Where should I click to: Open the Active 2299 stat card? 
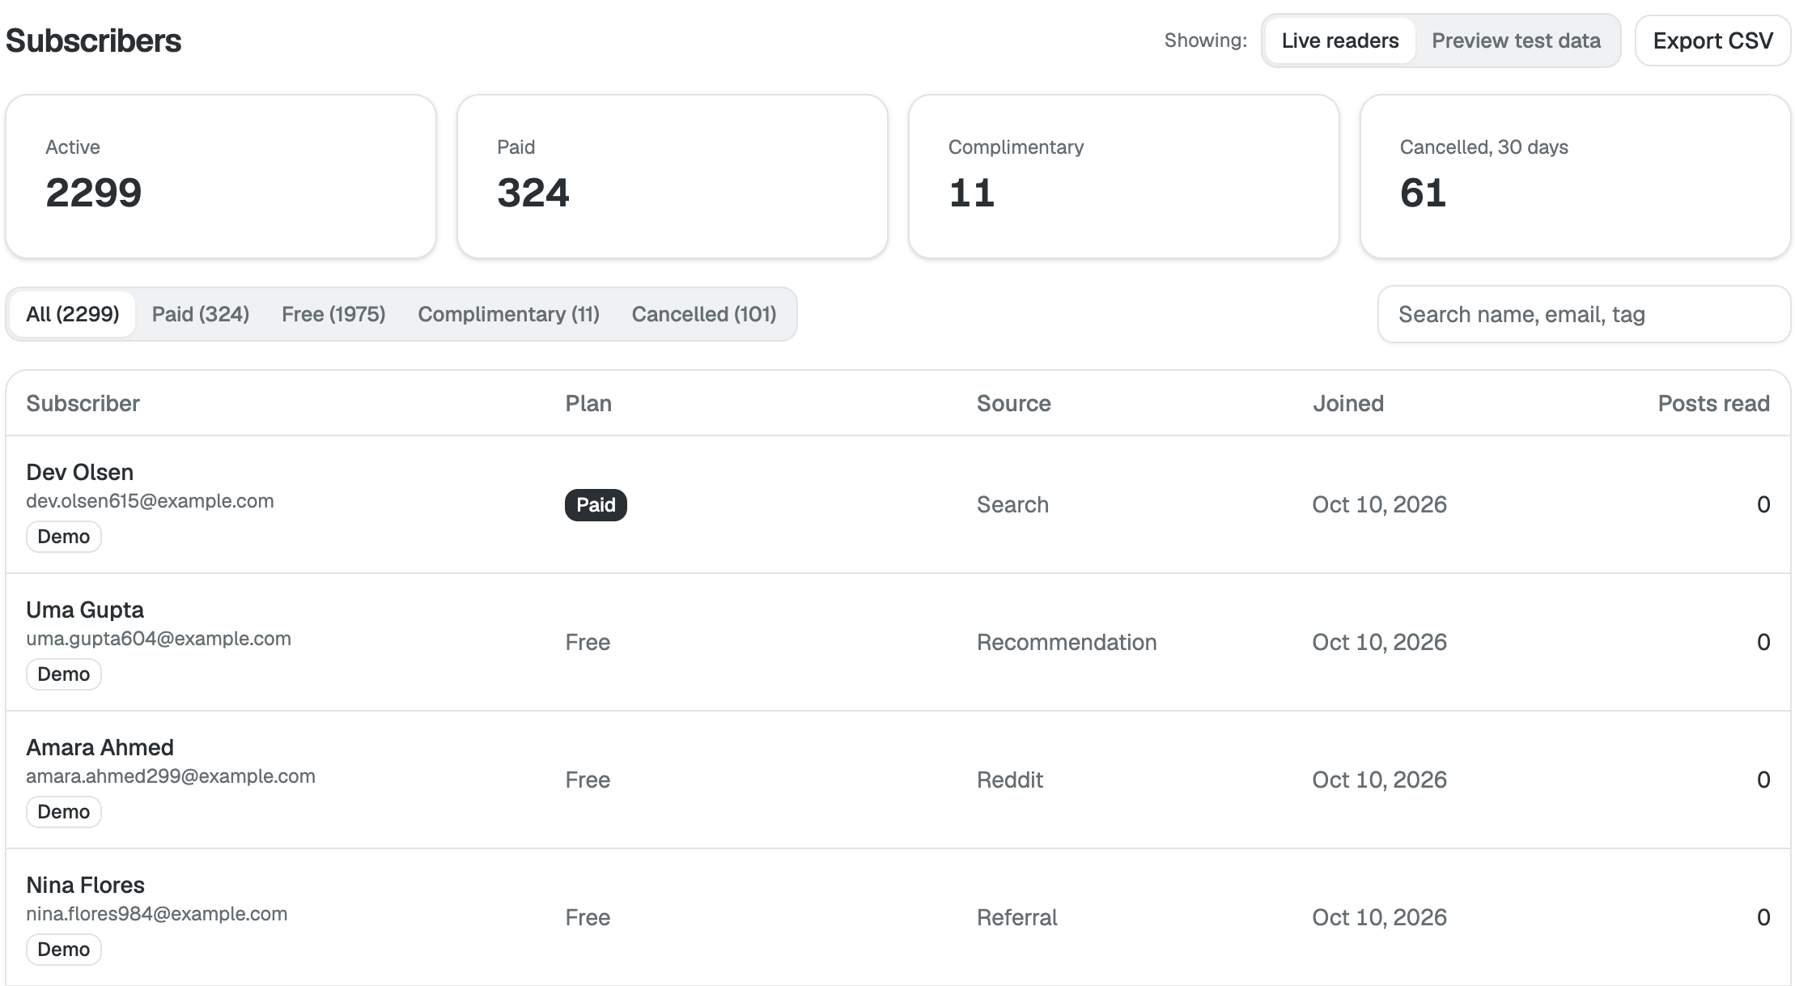221,176
